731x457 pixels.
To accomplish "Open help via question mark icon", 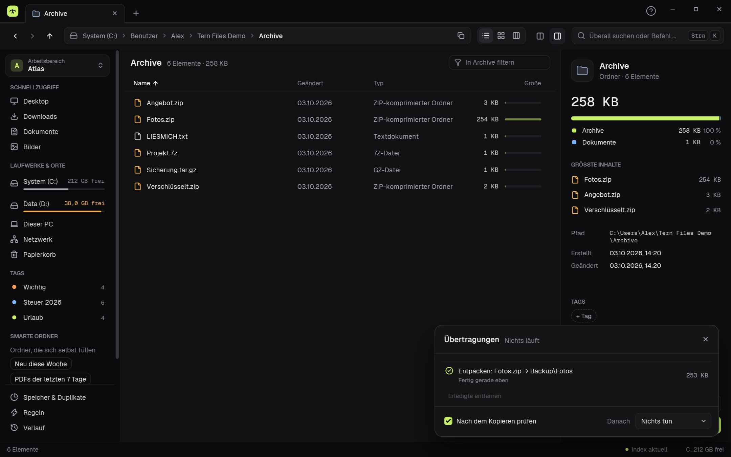I will tap(650, 11).
